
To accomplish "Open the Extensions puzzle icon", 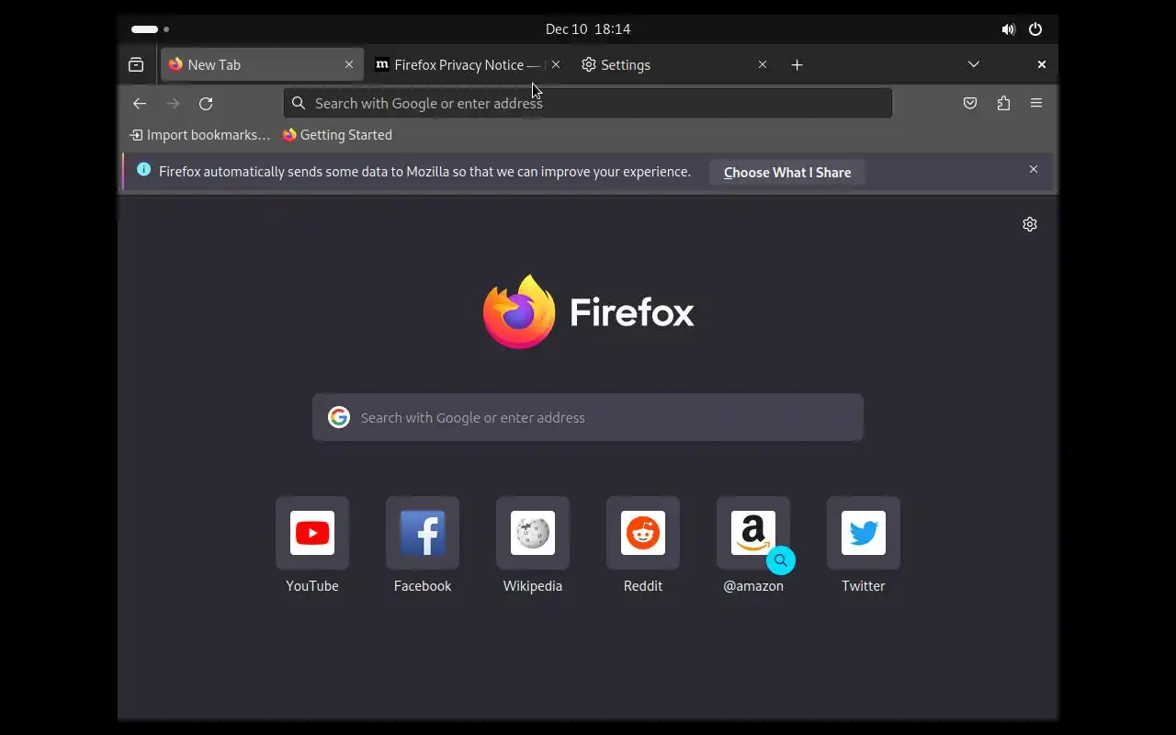I will (x=1003, y=103).
